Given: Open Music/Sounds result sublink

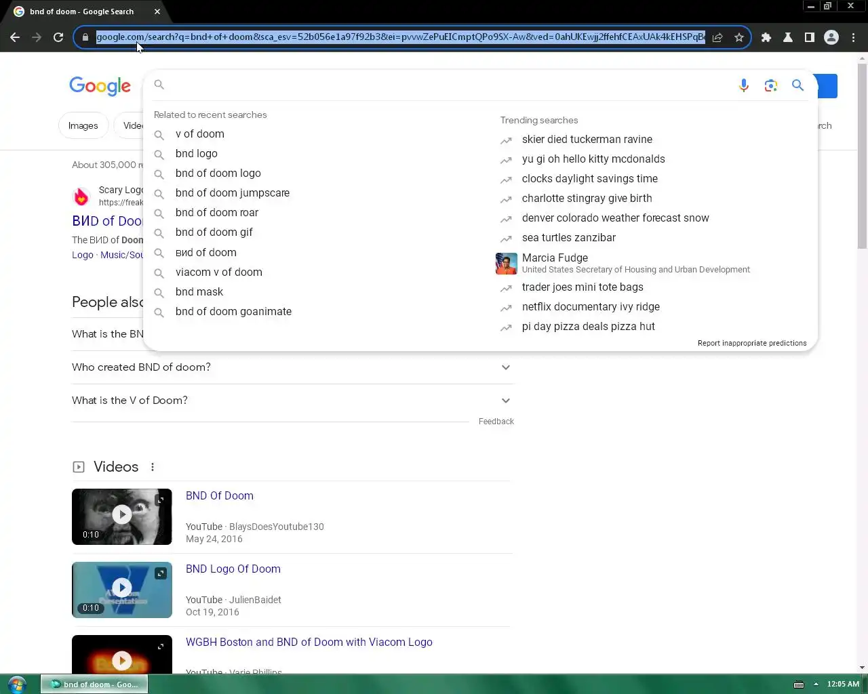Looking at the screenshot, I should tap(122, 256).
